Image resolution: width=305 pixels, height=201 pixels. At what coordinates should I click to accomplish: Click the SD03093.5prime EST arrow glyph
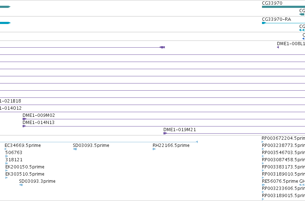coord(75,149)
